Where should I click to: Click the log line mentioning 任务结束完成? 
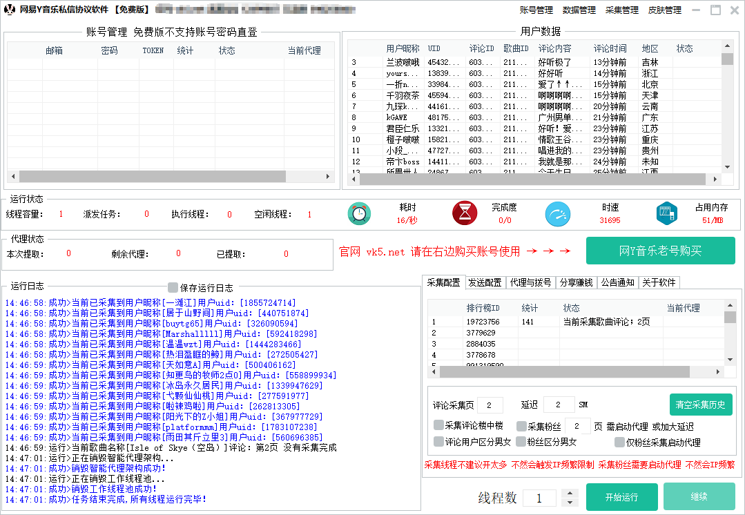coord(106,499)
